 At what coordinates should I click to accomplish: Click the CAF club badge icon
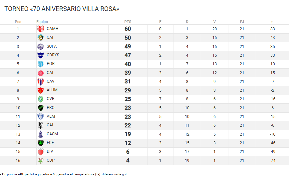41,37
